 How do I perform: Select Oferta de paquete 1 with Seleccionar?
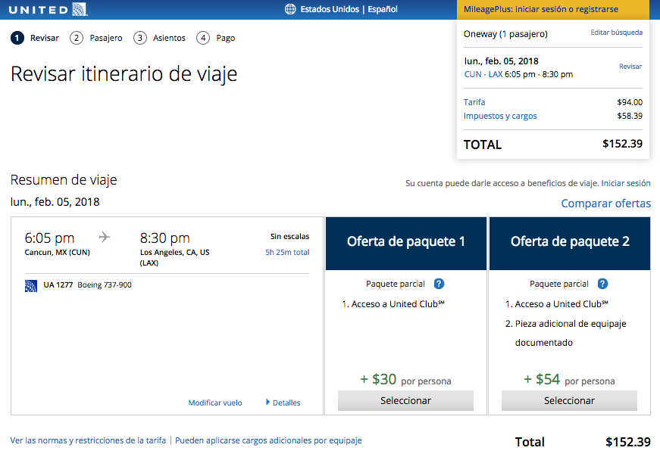point(405,401)
